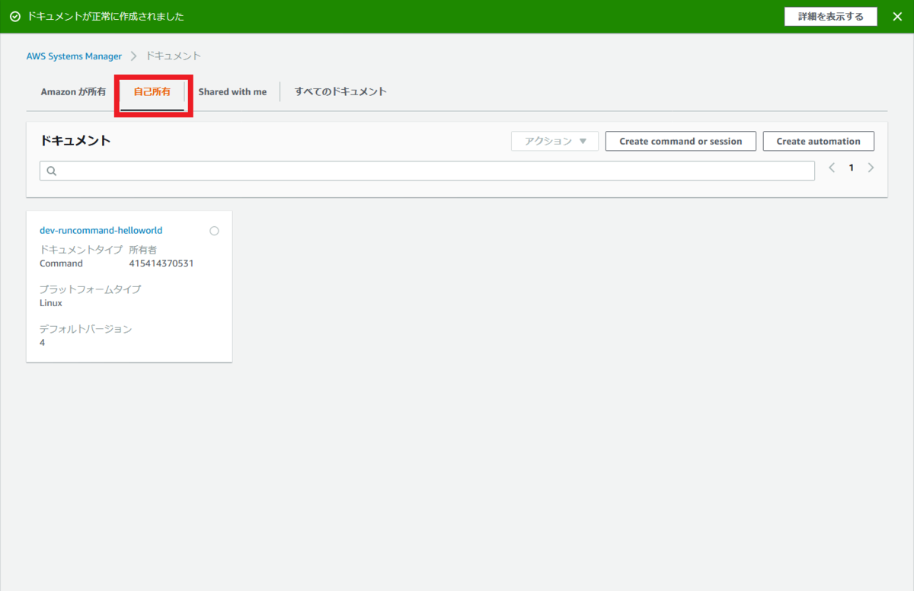Viewport: 914px width, 591px height.
Task: Switch to the Amazon が所有 tab
Action: point(73,91)
